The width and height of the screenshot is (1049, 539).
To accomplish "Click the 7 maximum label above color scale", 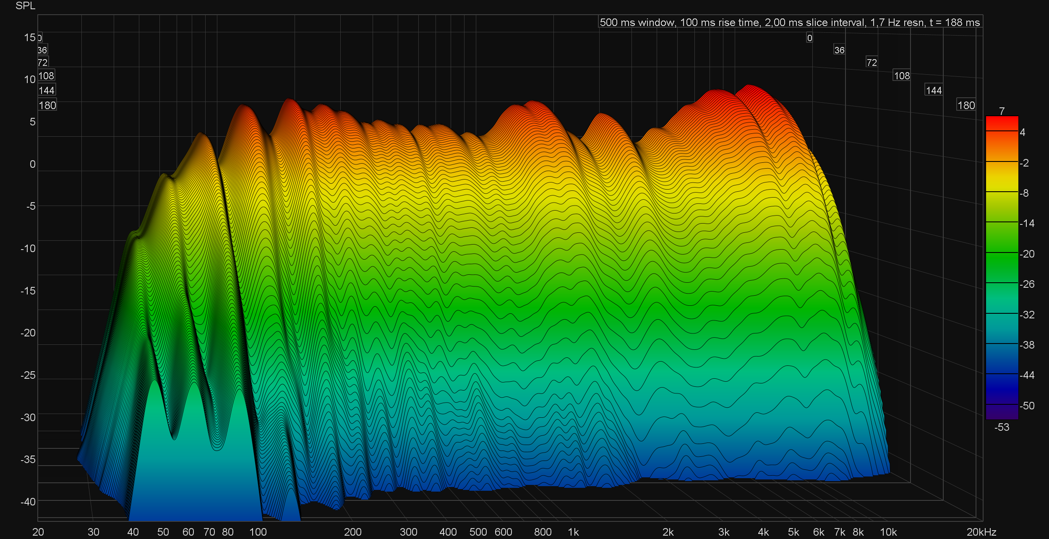I will click(x=1002, y=111).
